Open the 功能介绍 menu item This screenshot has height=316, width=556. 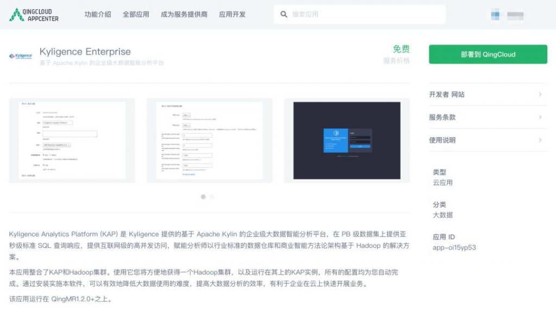click(x=98, y=15)
